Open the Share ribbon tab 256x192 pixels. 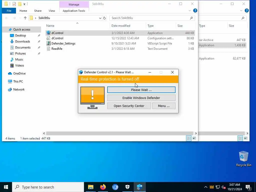pos(38,10)
